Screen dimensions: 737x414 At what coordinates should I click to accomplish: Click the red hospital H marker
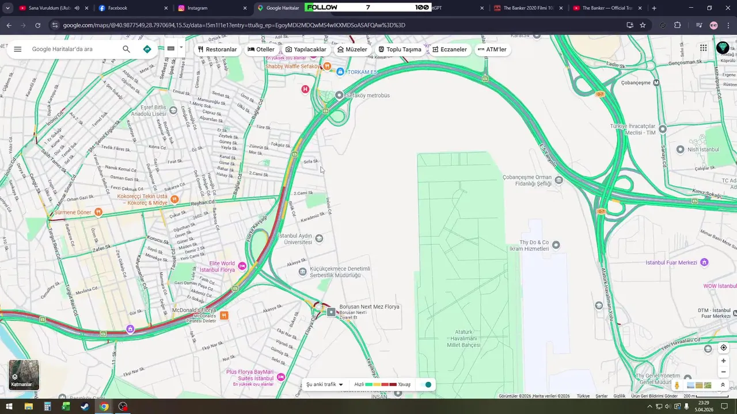tap(305, 89)
